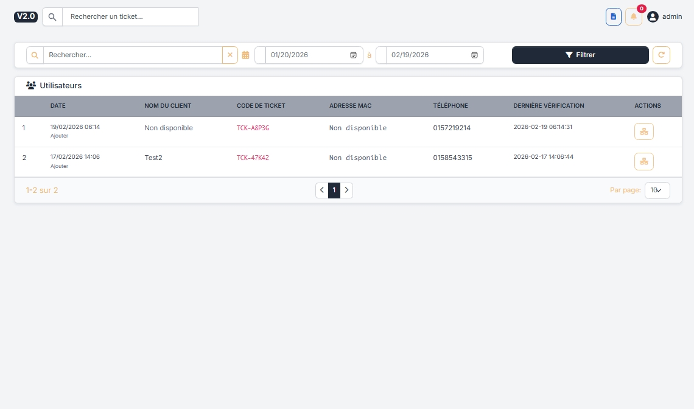This screenshot has height=409, width=694.
Task: Click the TCK-A8P3G ticket code
Action: pos(253,128)
